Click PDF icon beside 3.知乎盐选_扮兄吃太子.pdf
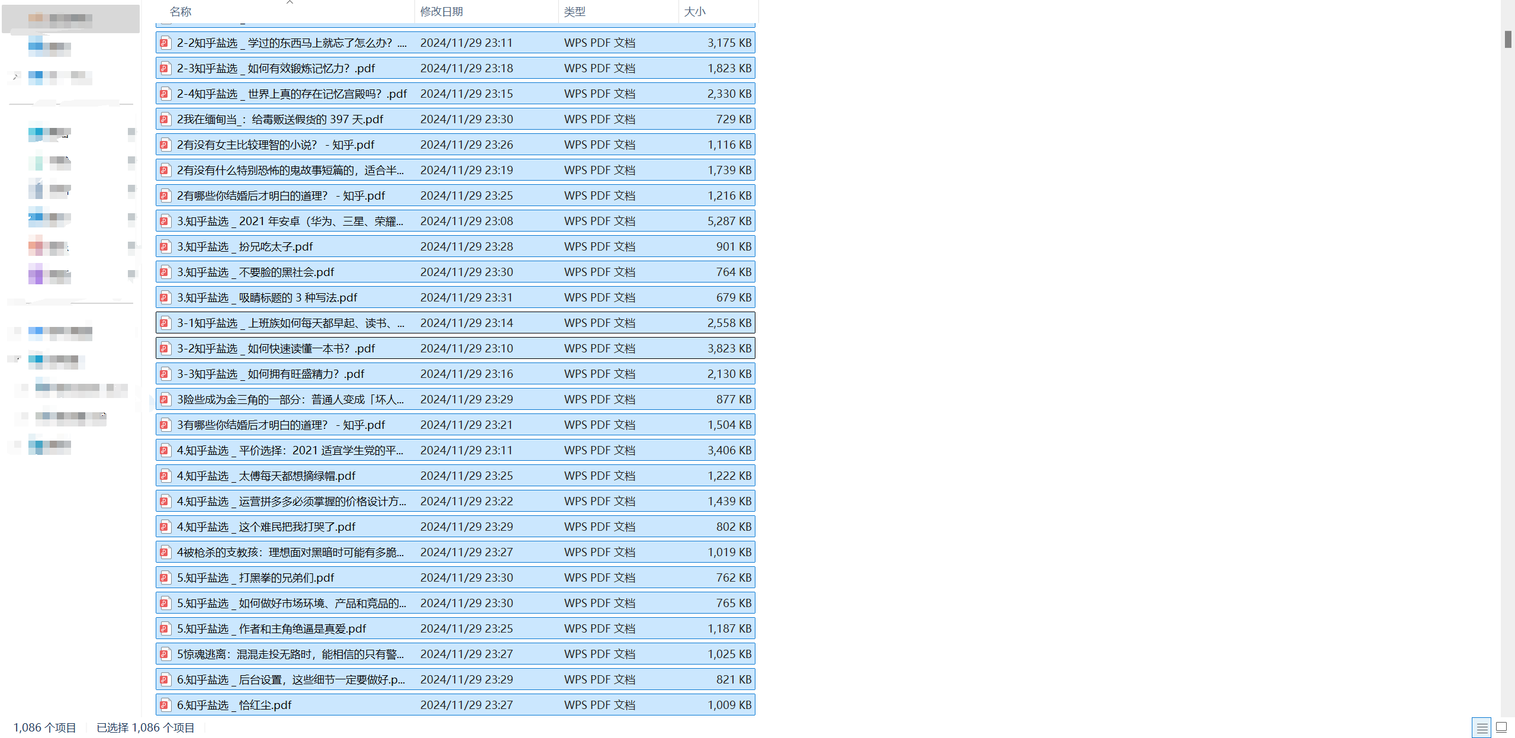 [x=165, y=246]
